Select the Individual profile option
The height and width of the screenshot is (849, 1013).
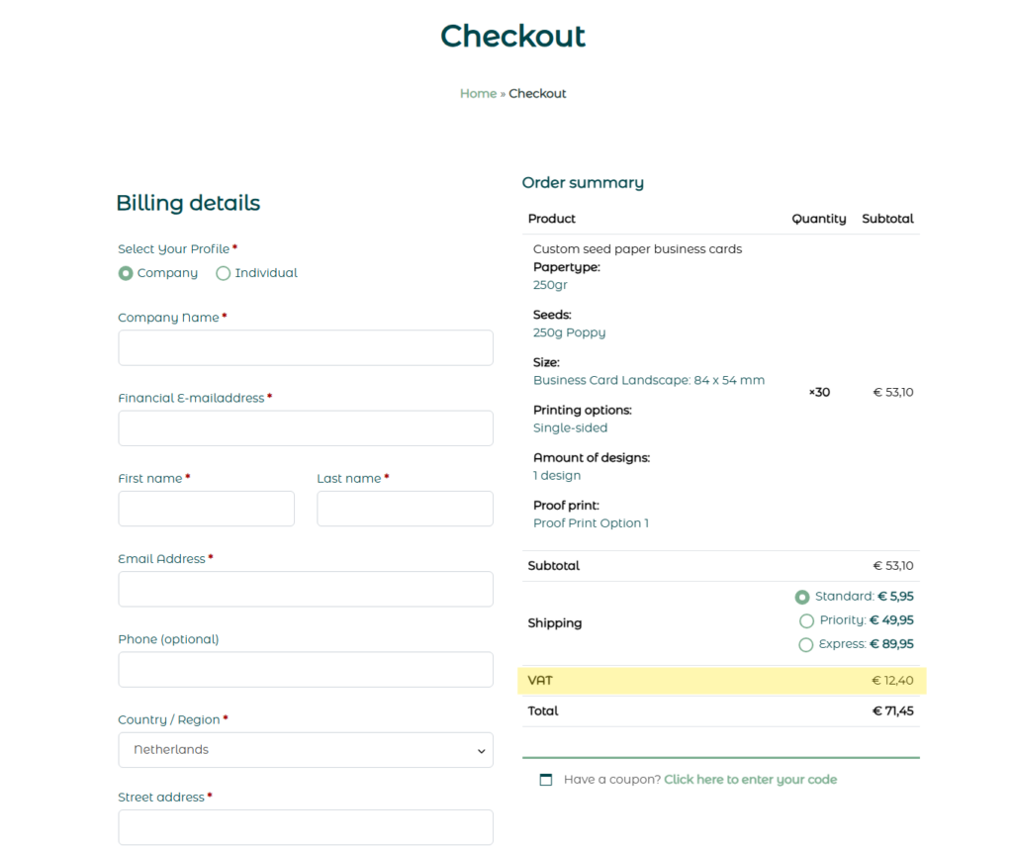(x=223, y=273)
